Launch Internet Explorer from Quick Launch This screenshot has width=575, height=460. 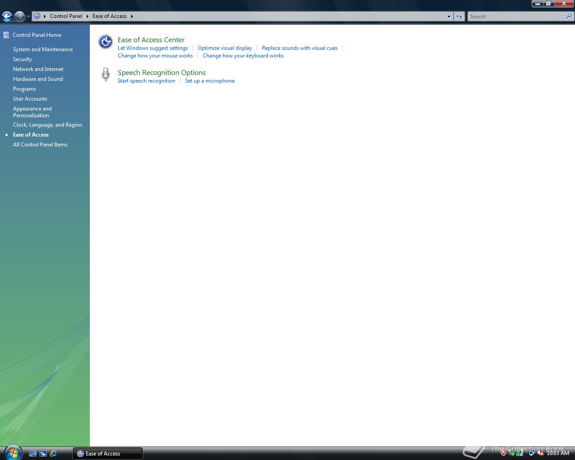point(53,454)
